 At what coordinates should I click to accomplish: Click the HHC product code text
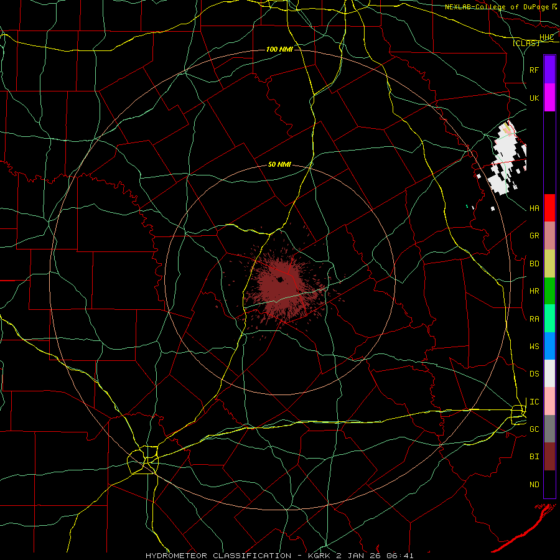[x=546, y=37]
